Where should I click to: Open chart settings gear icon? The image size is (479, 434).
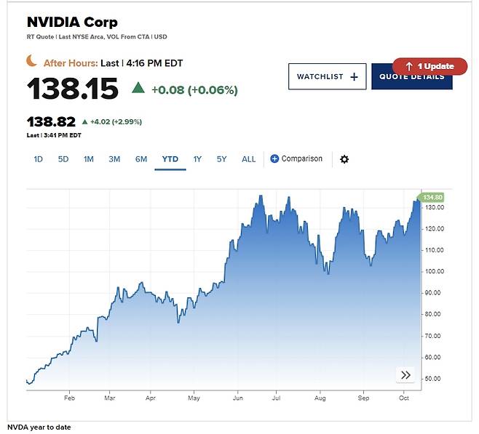tap(344, 159)
